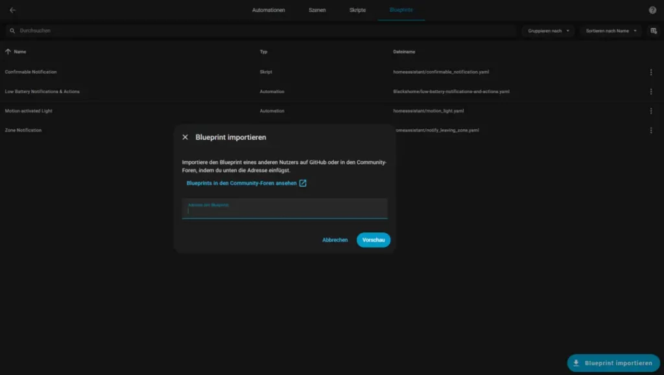This screenshot has width=664, height=375.
Task: Close the Blueprint importieren dialog
Action: click(185, 137)
